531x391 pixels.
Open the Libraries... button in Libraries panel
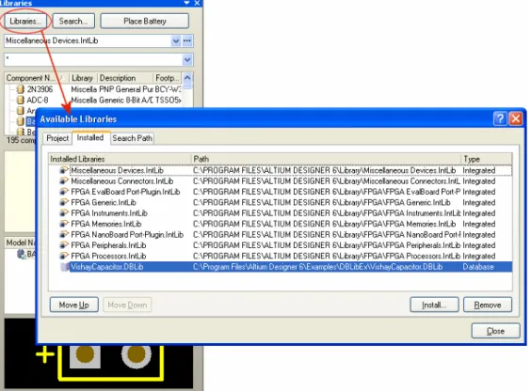point(25,21)
